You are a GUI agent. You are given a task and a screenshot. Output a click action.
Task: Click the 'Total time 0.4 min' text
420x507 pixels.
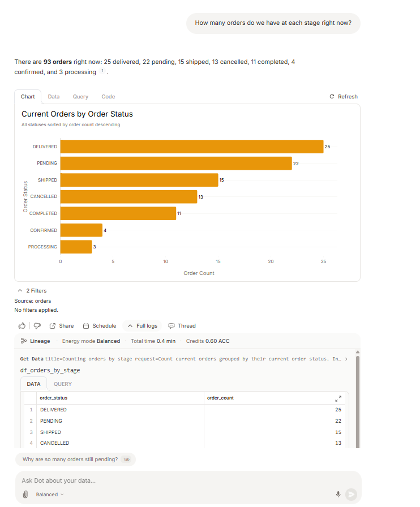[153, 341]
